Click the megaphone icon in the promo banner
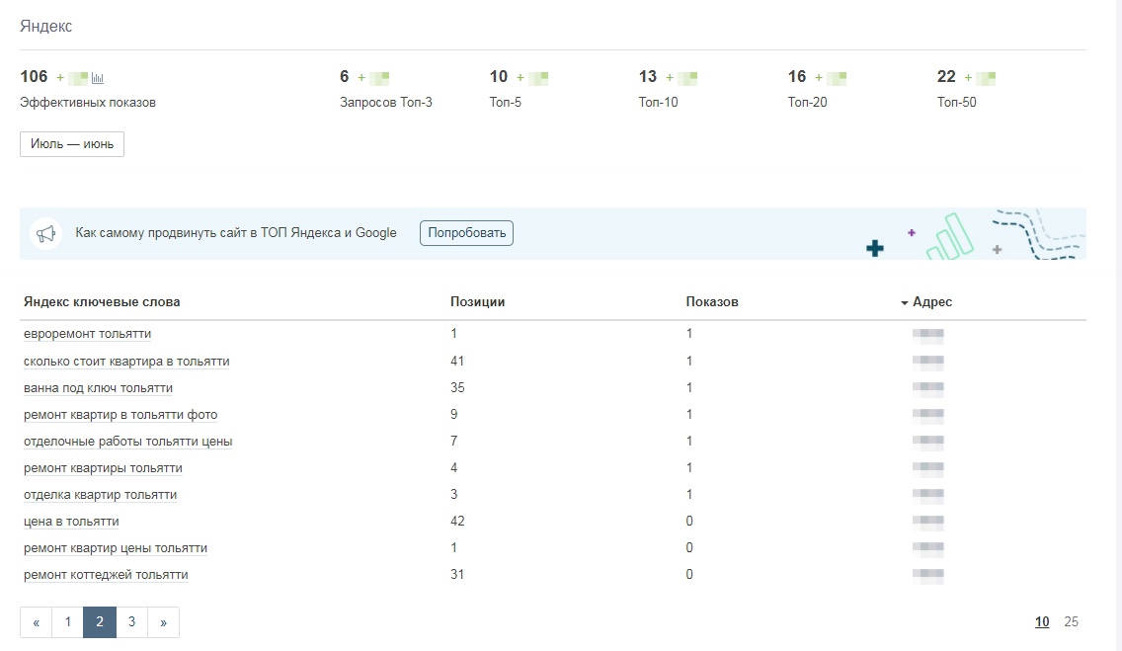Image resolution: width=1122 pixels, height=651 pixels. pos(45,234)
